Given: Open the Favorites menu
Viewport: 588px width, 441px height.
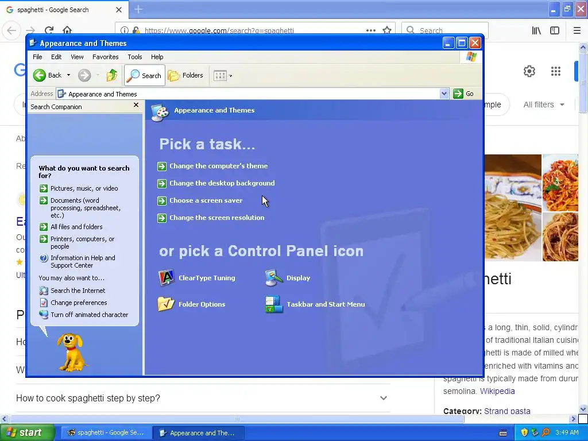Looking at the screenshot, I should [106, 57].
